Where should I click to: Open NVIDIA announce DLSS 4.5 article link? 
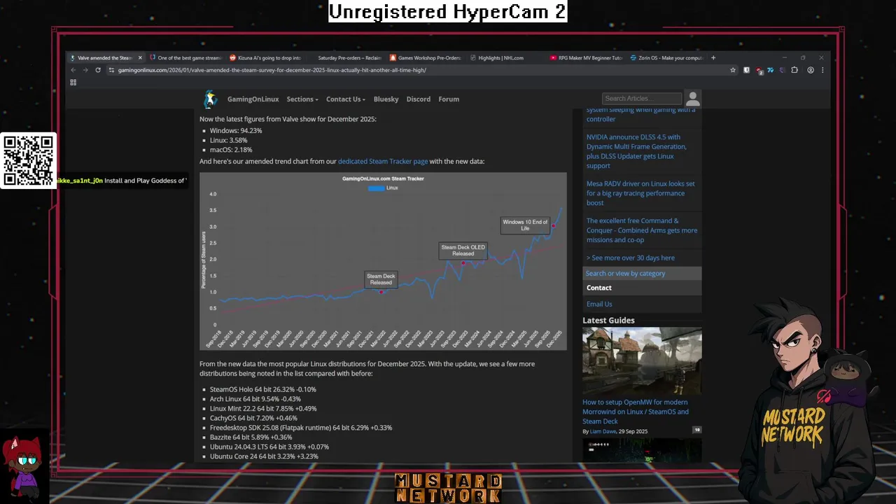(636, 151)
